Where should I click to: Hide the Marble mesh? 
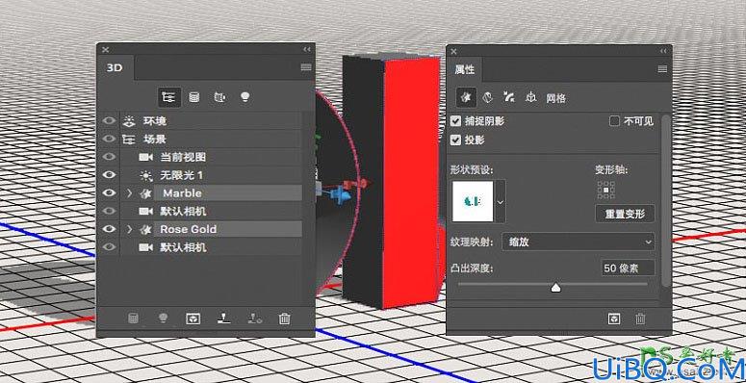(110, 193)
